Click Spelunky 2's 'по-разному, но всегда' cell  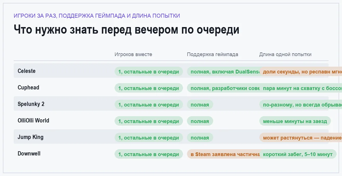(301, 105)
